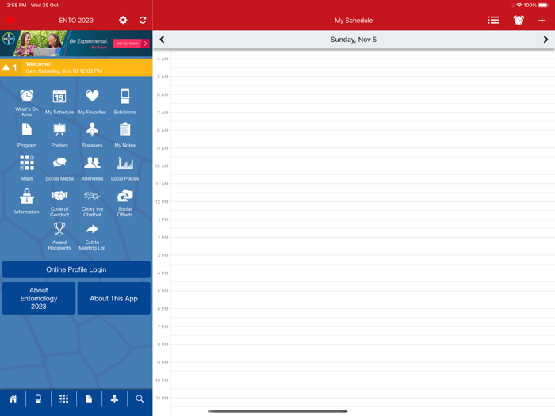Tap the 9 AM time slot
The height and width of the screenshot is (416, 555).
point(362,157)
